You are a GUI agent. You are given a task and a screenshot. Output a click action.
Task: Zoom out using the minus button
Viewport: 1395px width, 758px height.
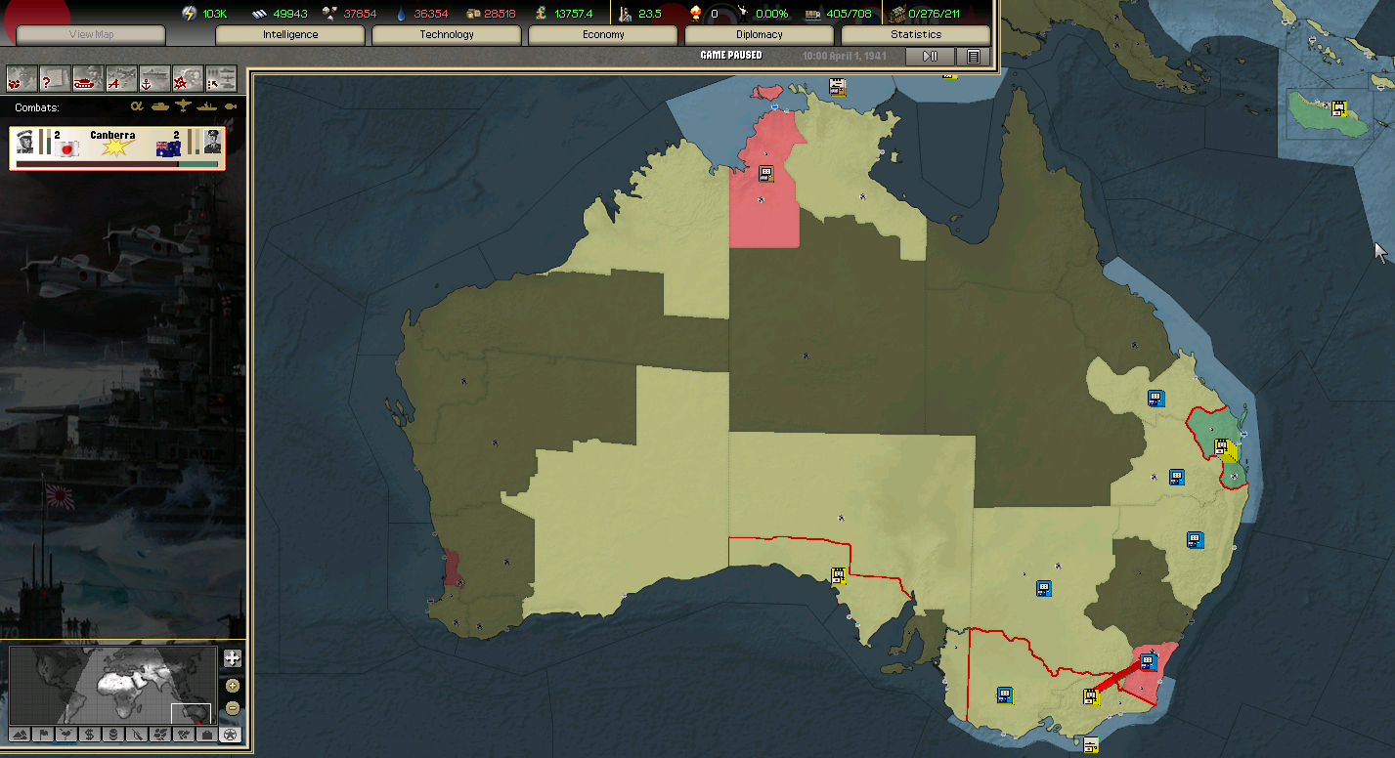pos(232,708)
